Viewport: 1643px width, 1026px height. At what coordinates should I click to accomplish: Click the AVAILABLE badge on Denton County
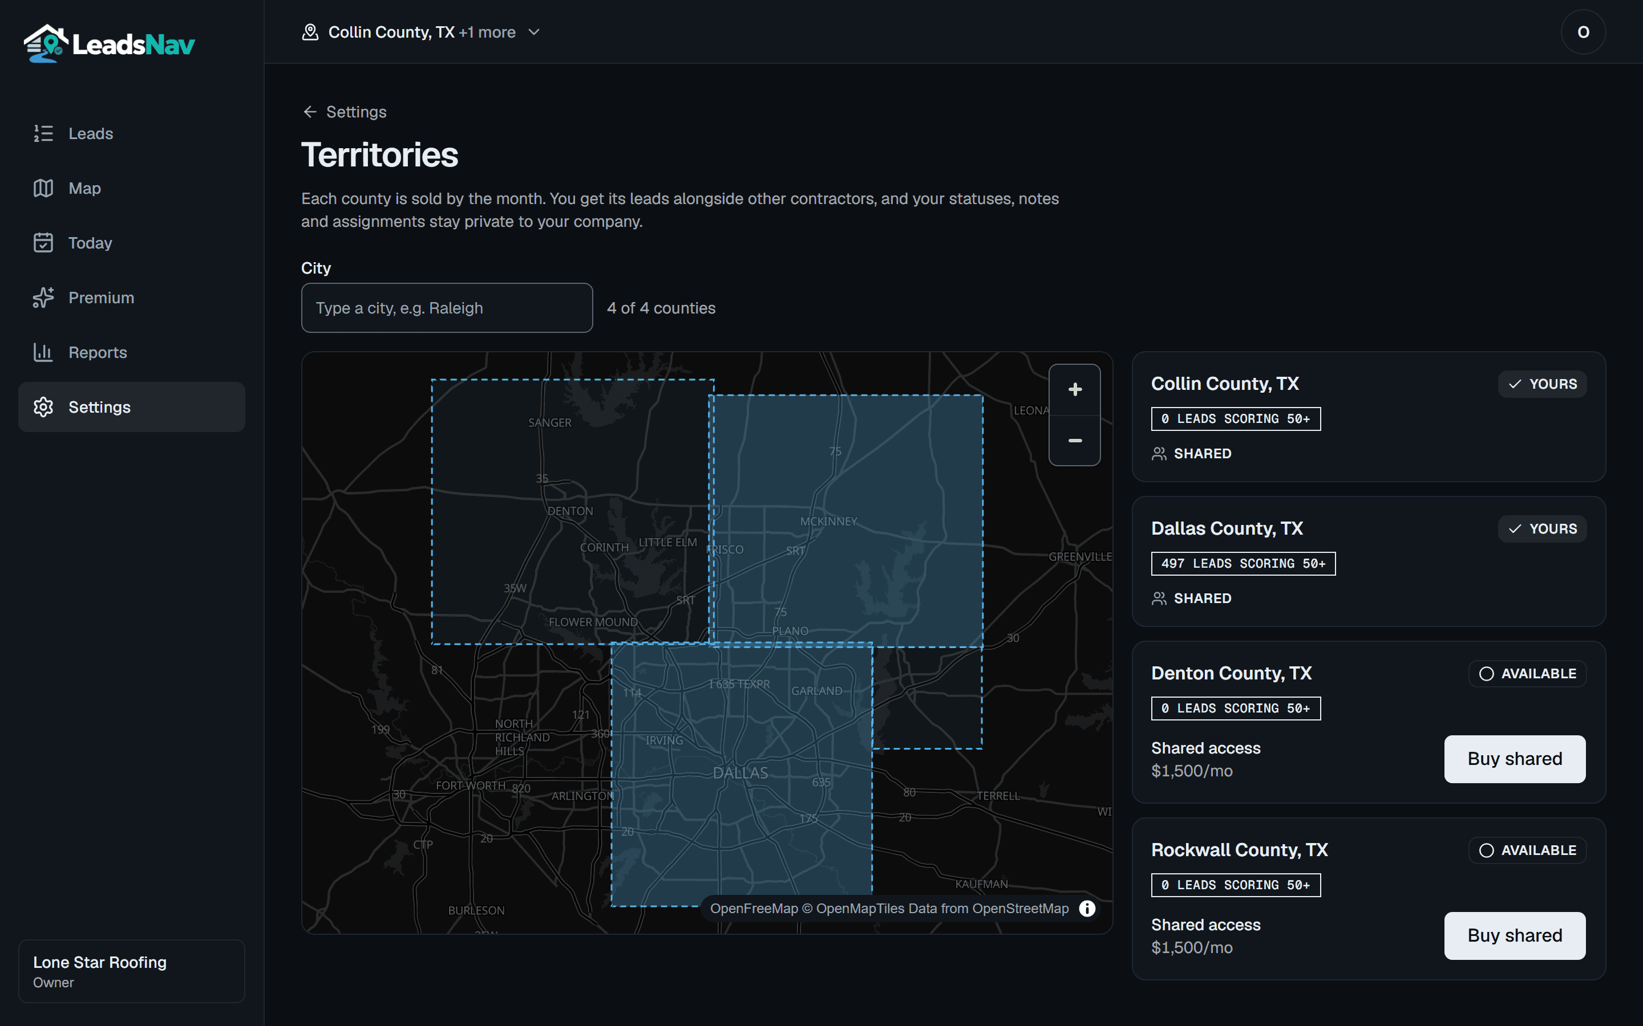1528,674
